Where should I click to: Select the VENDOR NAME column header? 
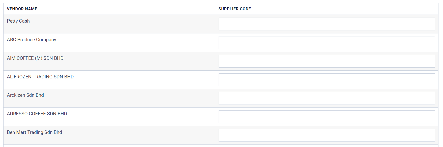22,9
